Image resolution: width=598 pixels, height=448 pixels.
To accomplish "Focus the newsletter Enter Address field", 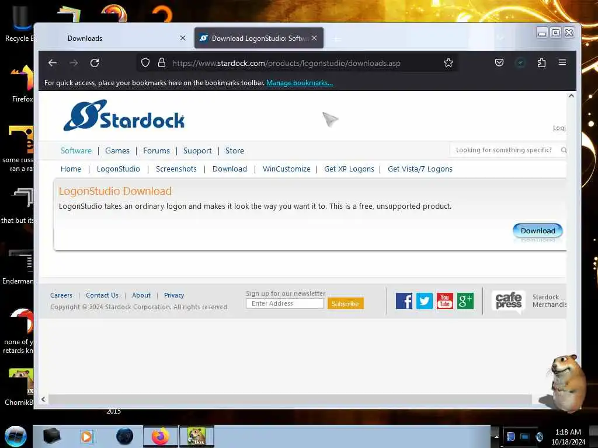I will click(285, 303).
